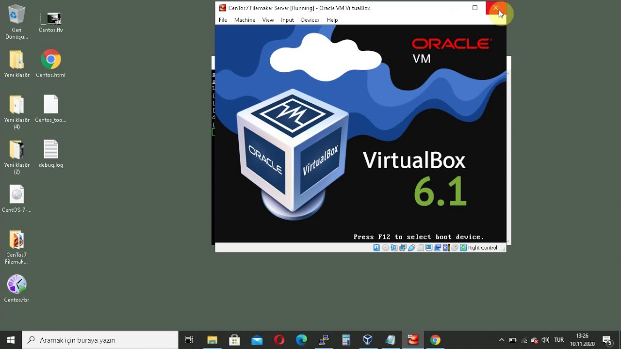Click the battery tray icon
Screen dimensions: 621x349
513,340
